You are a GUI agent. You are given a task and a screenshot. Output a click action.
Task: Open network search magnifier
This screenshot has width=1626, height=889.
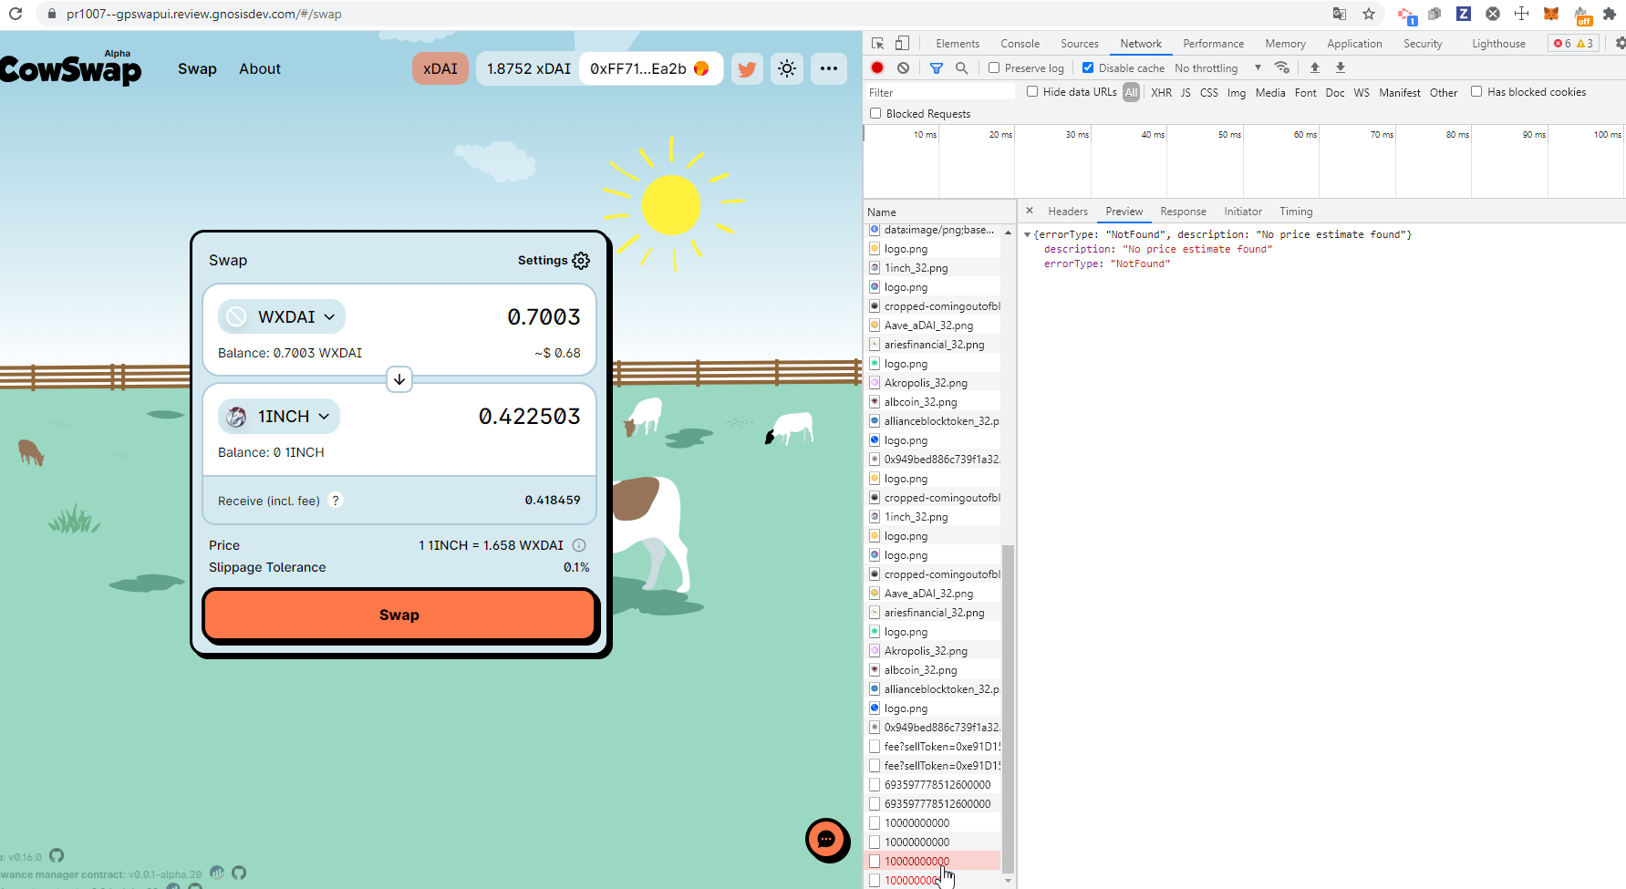961,67
